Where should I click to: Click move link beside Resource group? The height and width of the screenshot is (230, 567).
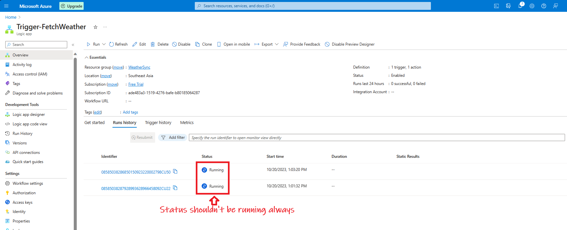[x=118, y=67]
